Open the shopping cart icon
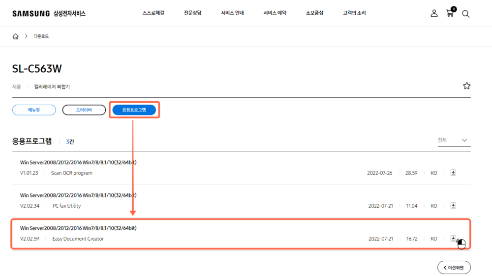This screenshot has height=276, width=492. point(451,13)
